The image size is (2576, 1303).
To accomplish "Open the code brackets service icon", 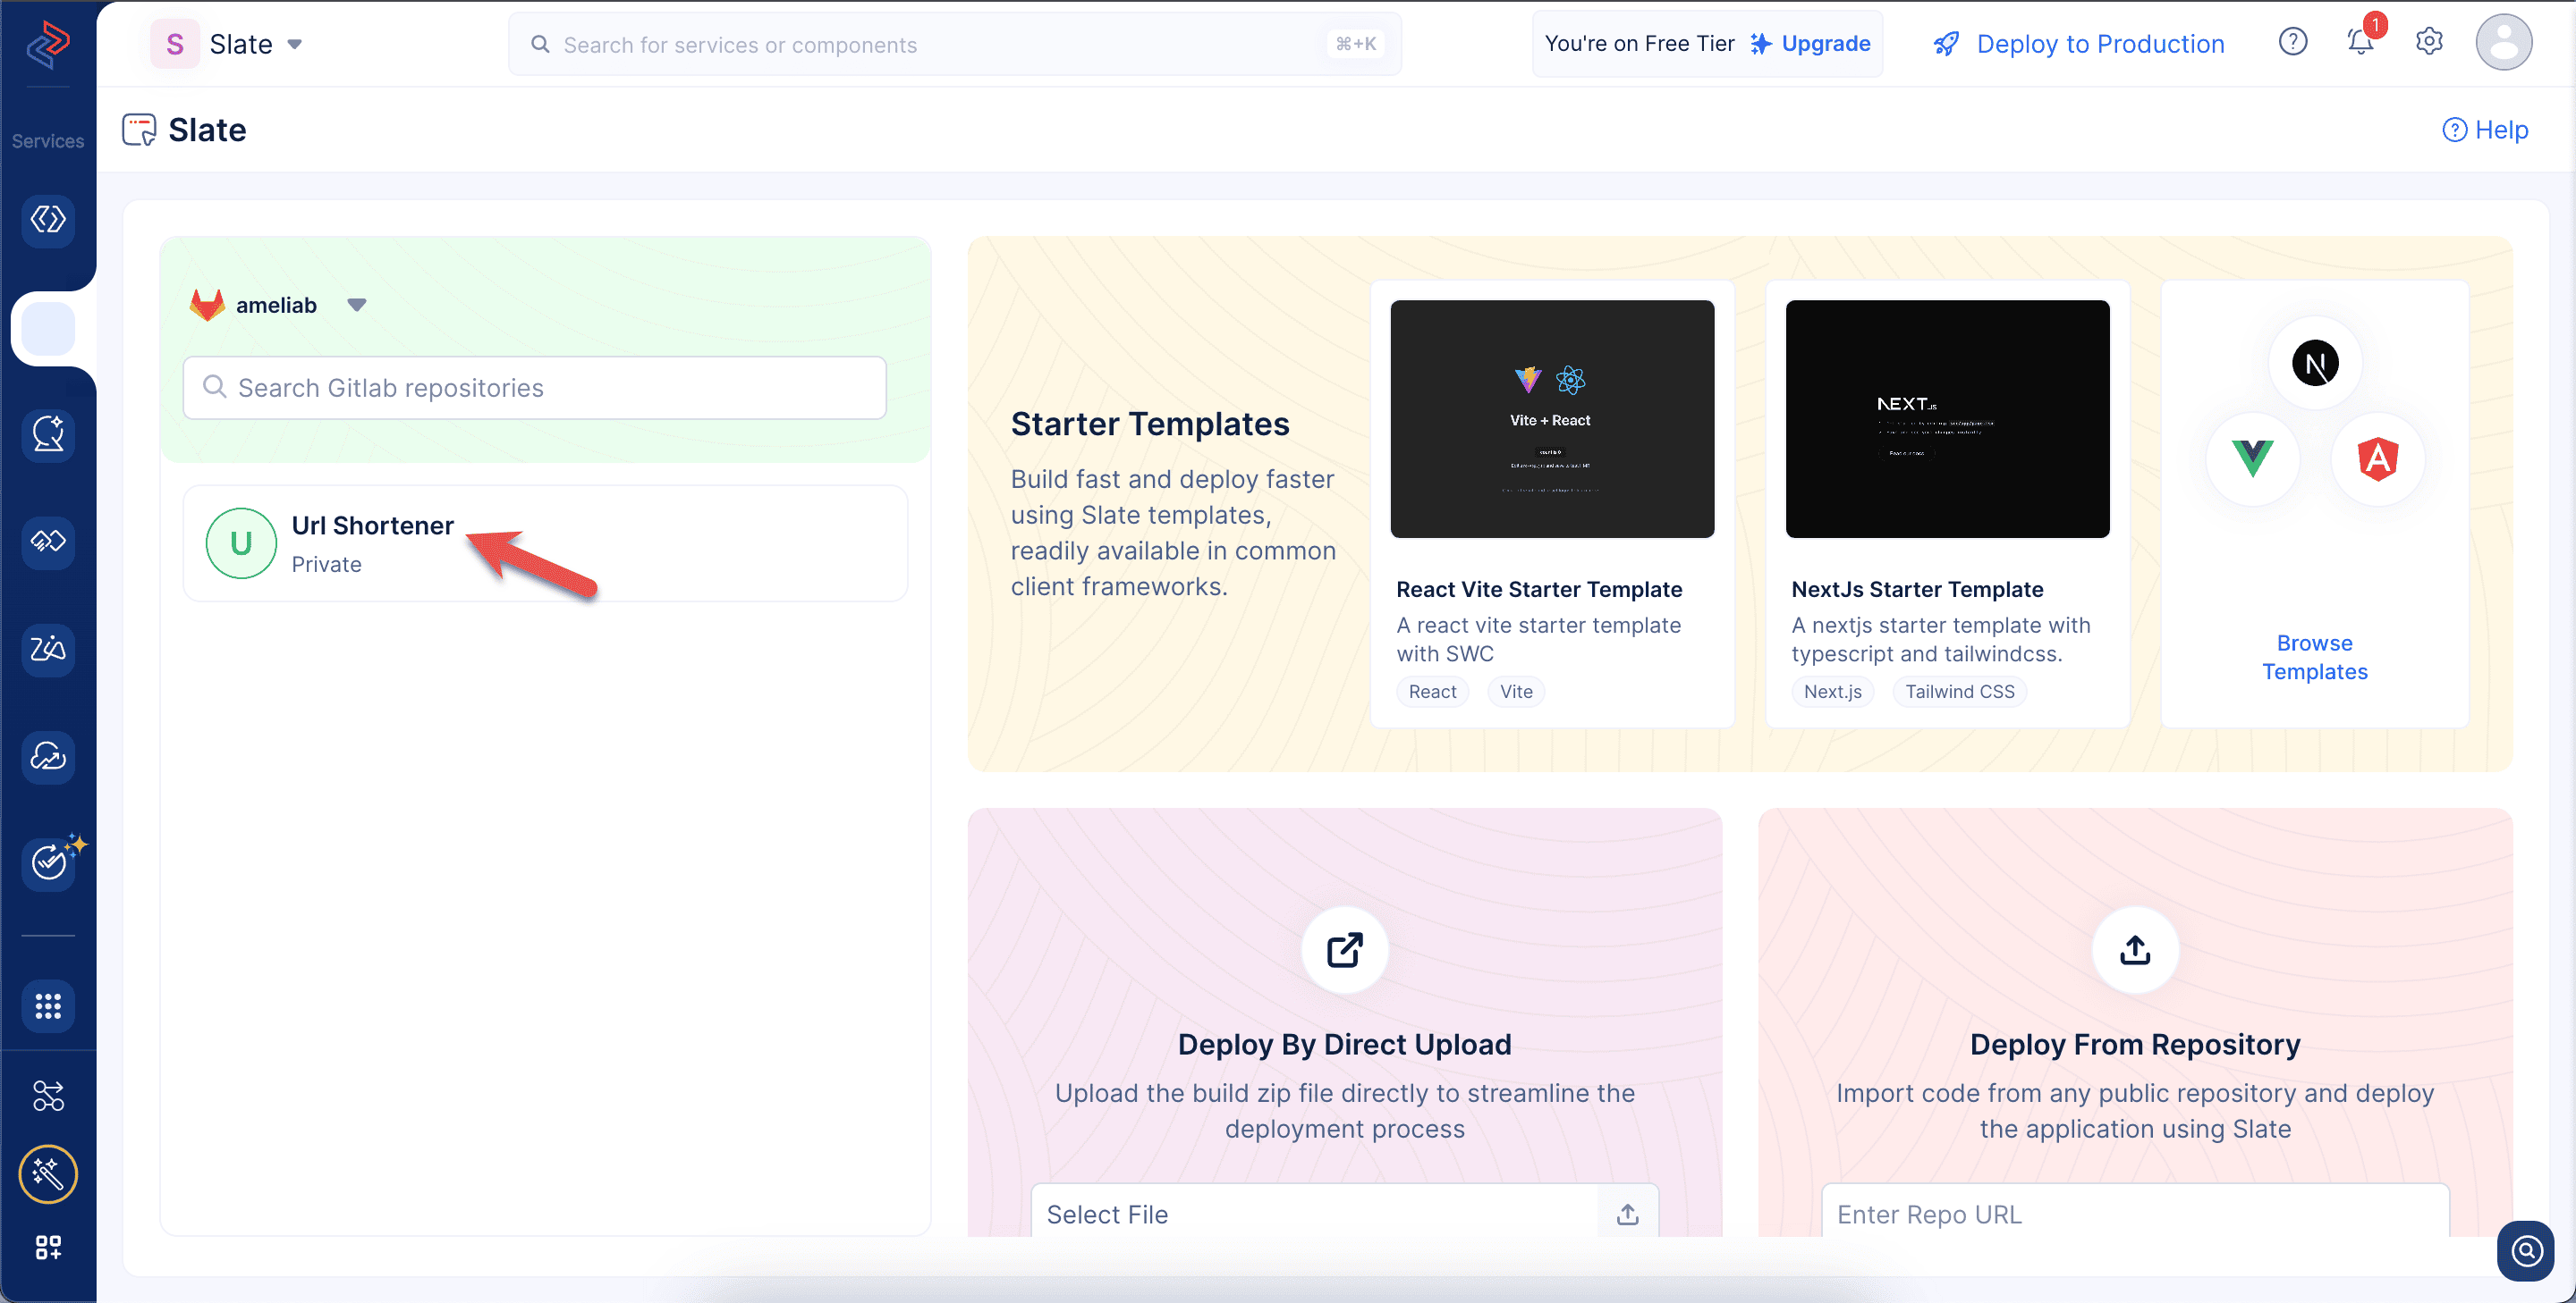I will click(x=48, y=220).
